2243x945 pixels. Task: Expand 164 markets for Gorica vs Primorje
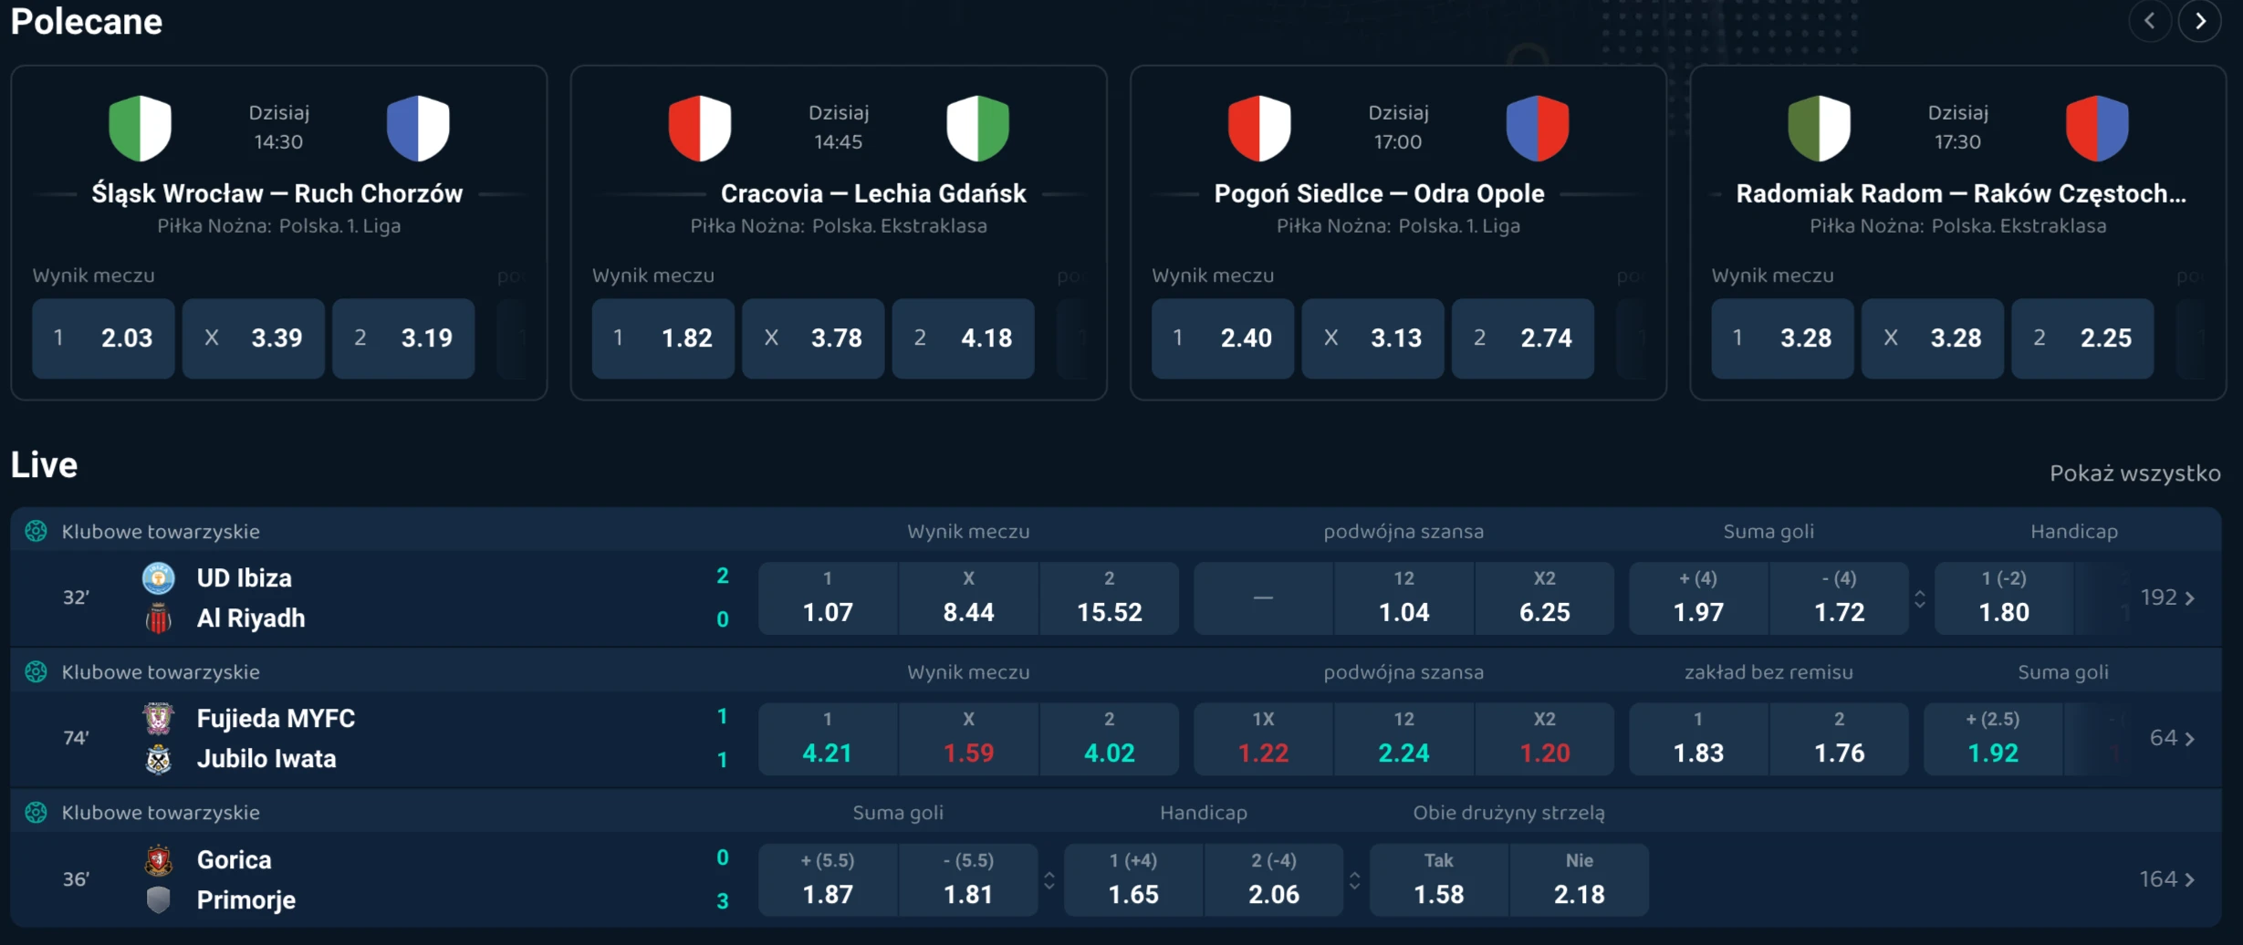coord(2167,879)
